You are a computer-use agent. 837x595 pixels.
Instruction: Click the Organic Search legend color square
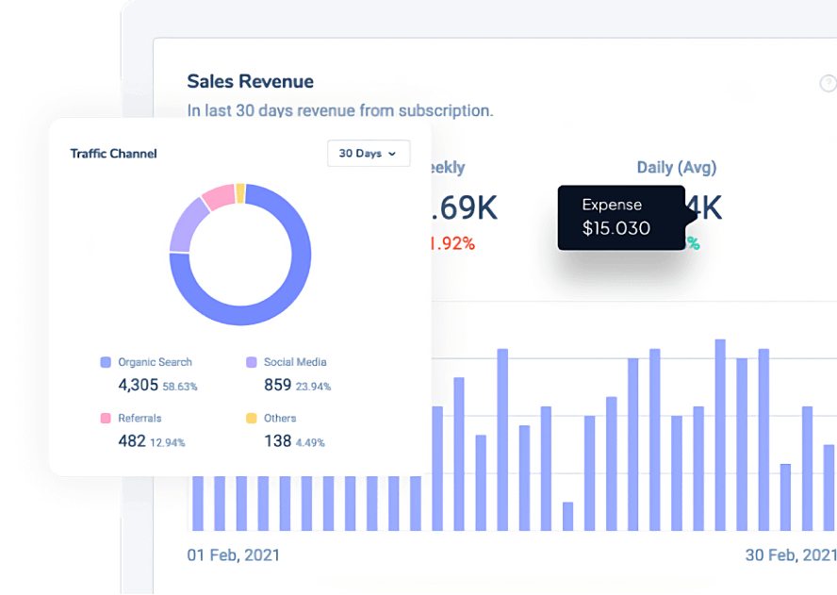click(x=106, y=362)
